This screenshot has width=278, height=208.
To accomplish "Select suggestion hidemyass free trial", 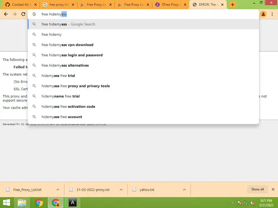I will pyautogui.click(x=143, y=76).
